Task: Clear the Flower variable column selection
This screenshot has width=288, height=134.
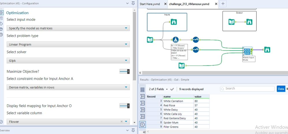Action: pyautogui.click(x=121, y=122)
